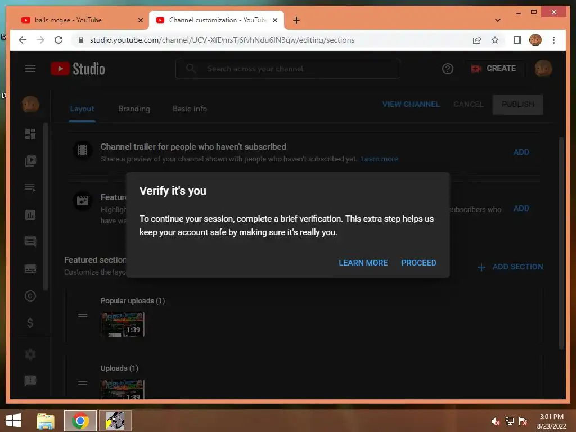The height and width of the screenshot is (432, 576).
Task: View site information lock icon
Action: (x=81, y=40)
